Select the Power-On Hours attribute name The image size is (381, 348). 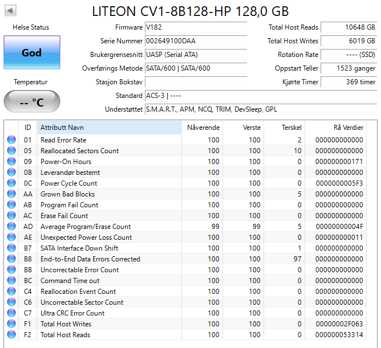(66, 162)
